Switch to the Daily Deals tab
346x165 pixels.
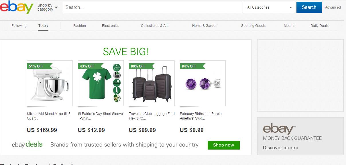tap(319, 26)
